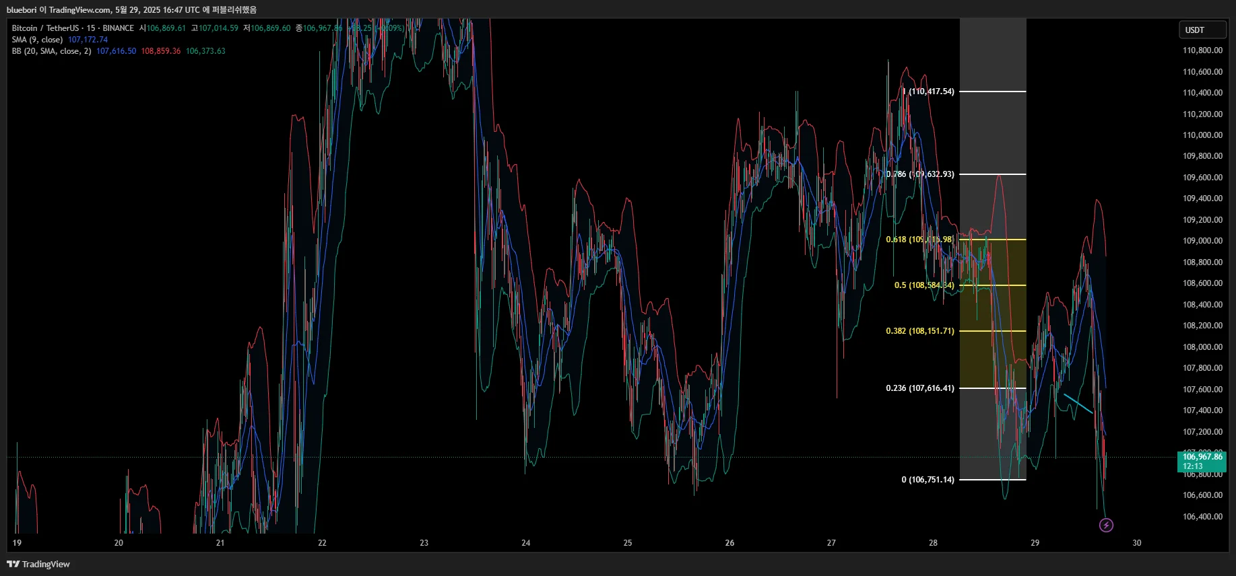
Task: Click the Bitcoin / TetherUS symbol title
Action: [x=44, y=28]
